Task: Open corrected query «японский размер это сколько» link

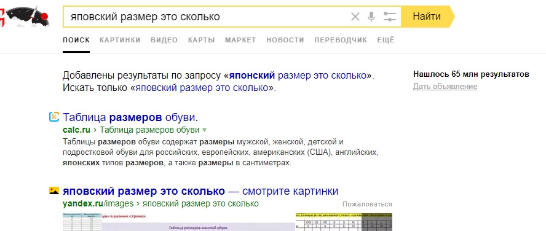Action: (x=298, y=75)
